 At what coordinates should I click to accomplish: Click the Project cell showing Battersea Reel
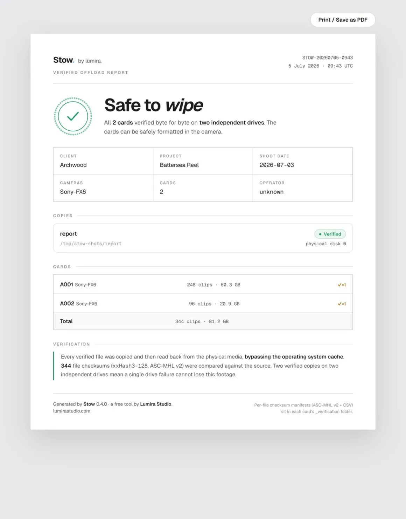[203, 161]
